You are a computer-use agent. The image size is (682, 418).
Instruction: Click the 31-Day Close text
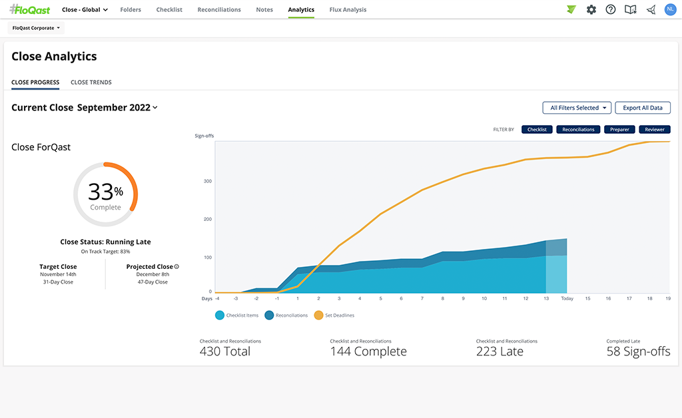tap(59, 282)
